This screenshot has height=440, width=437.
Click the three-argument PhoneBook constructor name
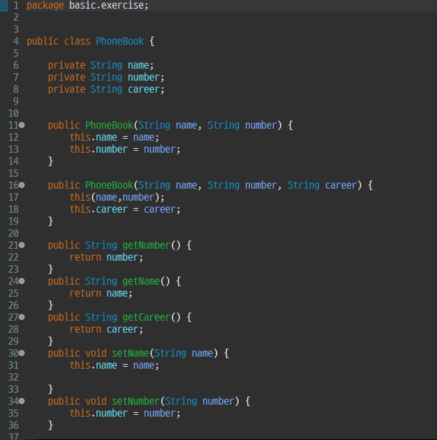109,185
